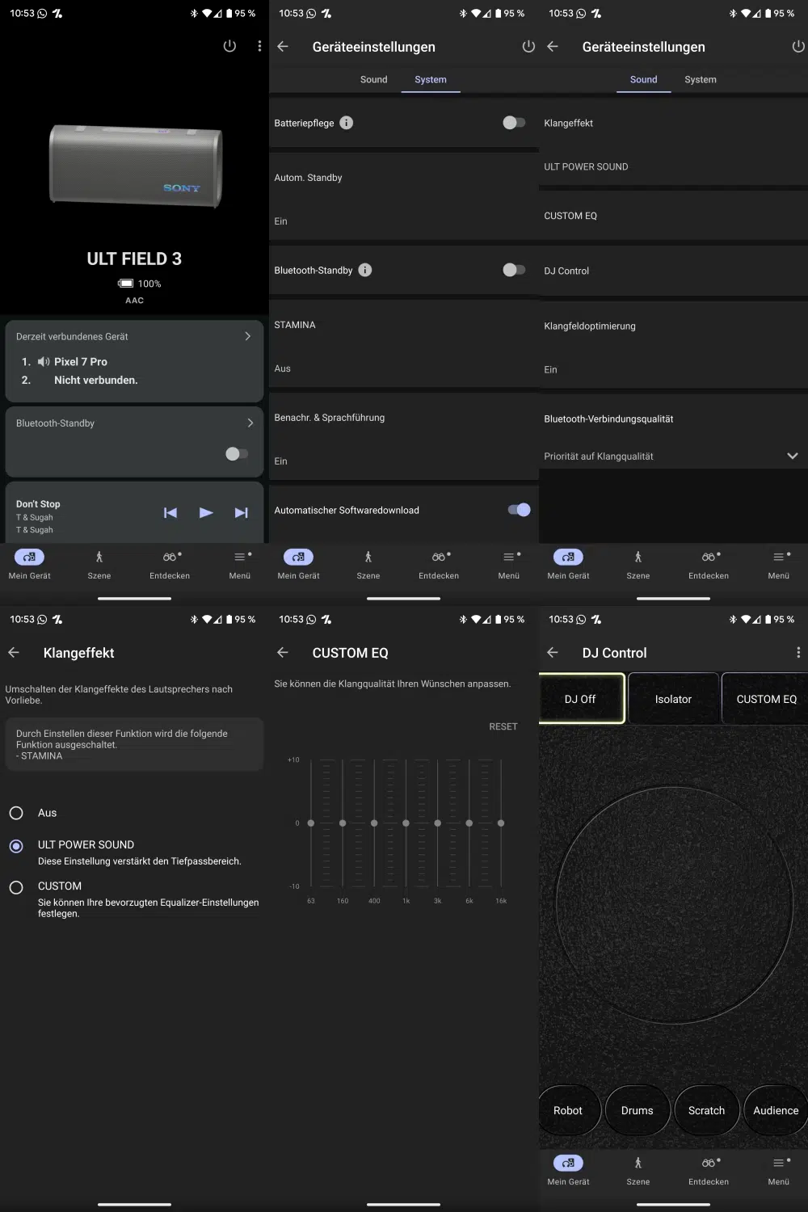Open Szene on the System settings screen
The height and width of the screenshot is (1212, 808).
tap(368, 564)
